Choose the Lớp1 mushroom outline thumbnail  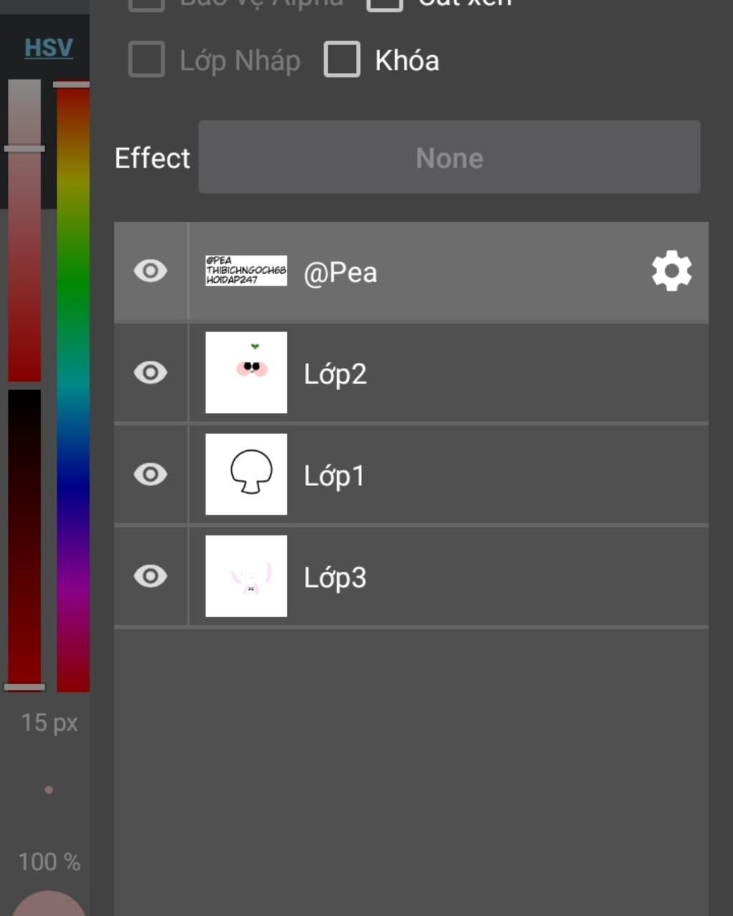246,474
